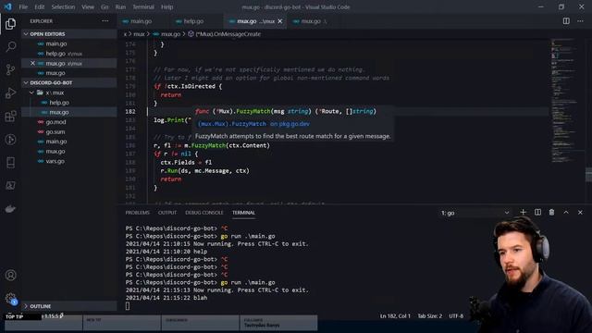Open root main.go in the file tree

(x=69, y=142)
